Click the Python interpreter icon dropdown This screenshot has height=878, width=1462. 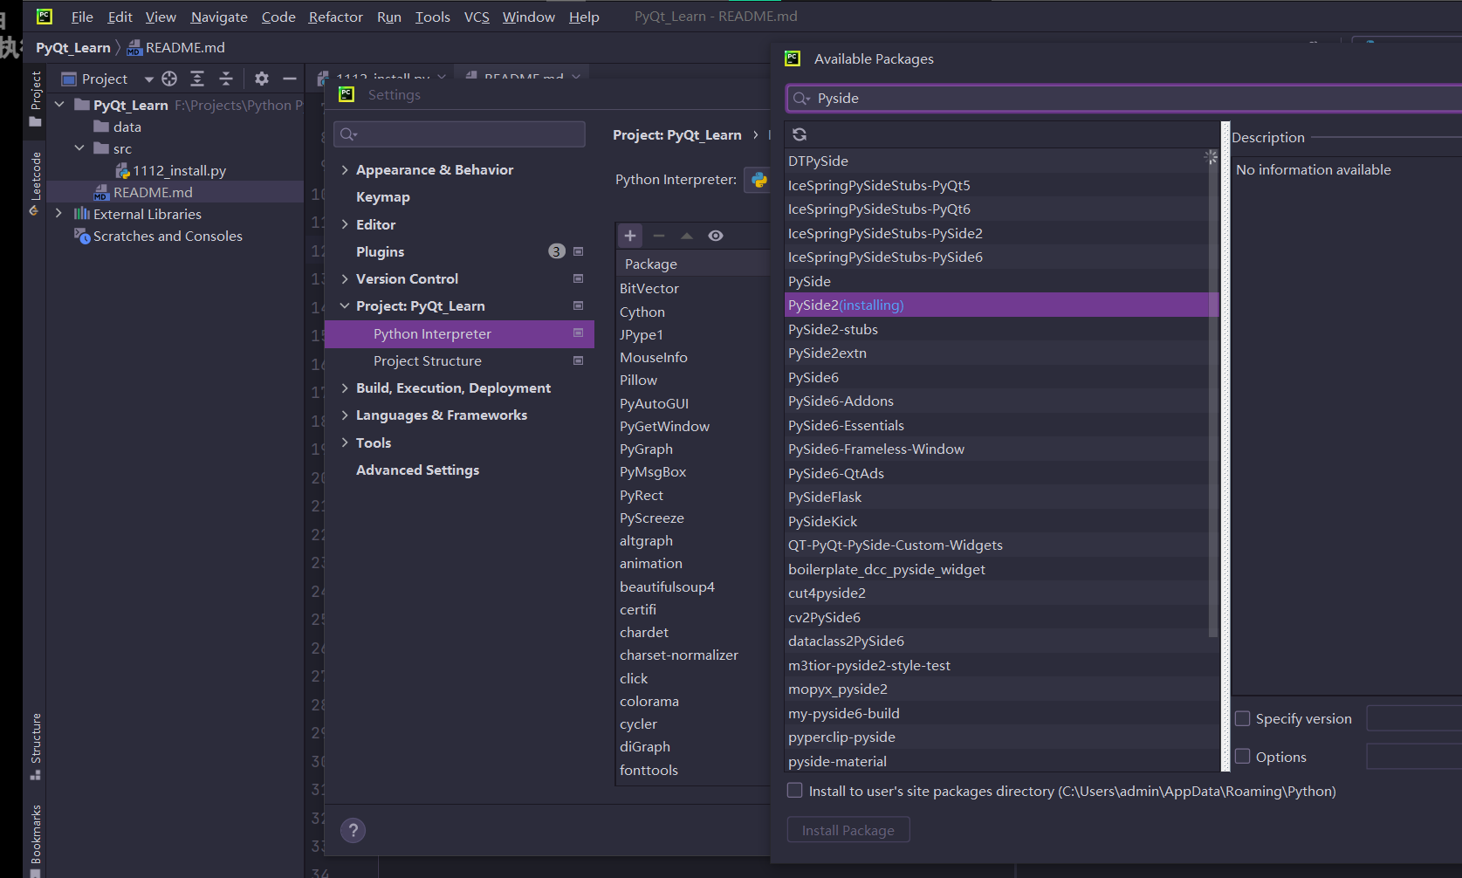pos(758,180)
